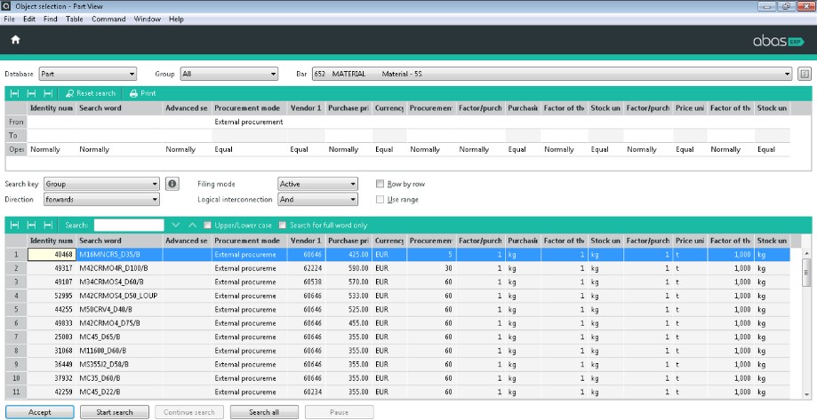Jump to next search match down arrow

pyautogui.click(x=176, y=226)
